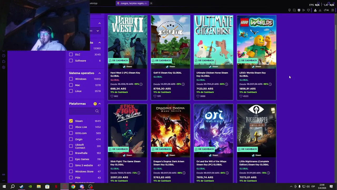The width and height of the screenshot is (337, 190).
Task: Check the Mac operating system checkbox
Action: click(x=71, y=85)
